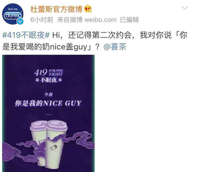This screenshot has width=197, height=172.
Task: Click the doodle character on the cup
Action: (53, 148)
